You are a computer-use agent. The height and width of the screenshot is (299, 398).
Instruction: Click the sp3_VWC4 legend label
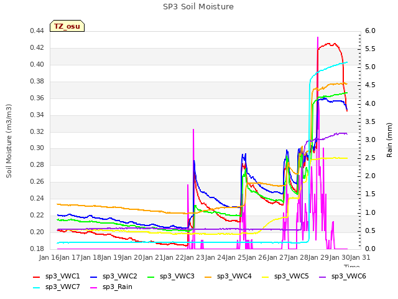coord(234,276)
